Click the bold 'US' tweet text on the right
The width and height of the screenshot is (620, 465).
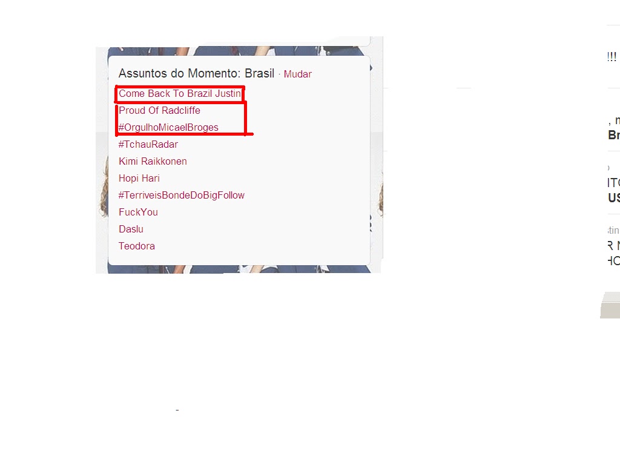pos(614,198)
